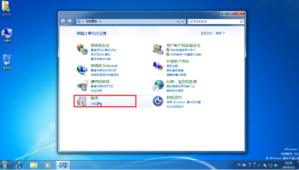This screenshot has height=170, width=299.
Task: Click the blue help tray icon
Action: coord(249,165)
